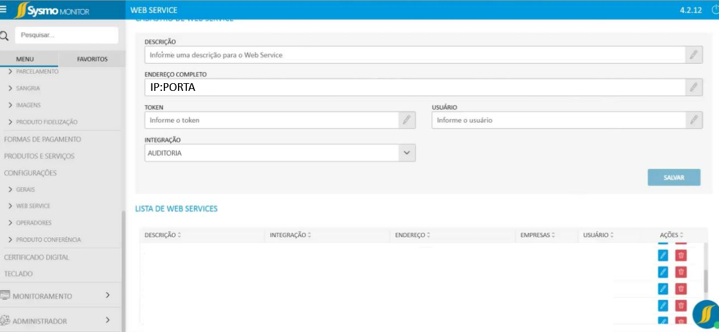Click the Endereço Completo field showing IP:PORTA

point(415,87)
